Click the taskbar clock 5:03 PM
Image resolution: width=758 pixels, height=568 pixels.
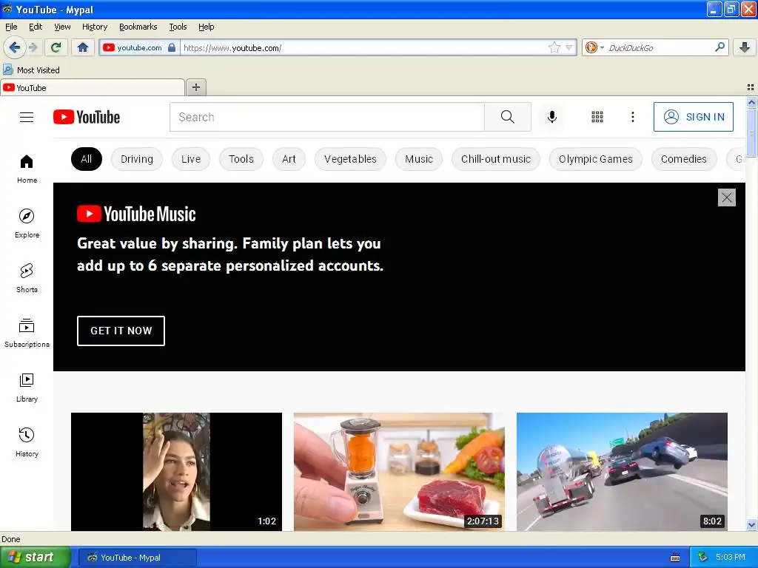[x=731, y=558]
